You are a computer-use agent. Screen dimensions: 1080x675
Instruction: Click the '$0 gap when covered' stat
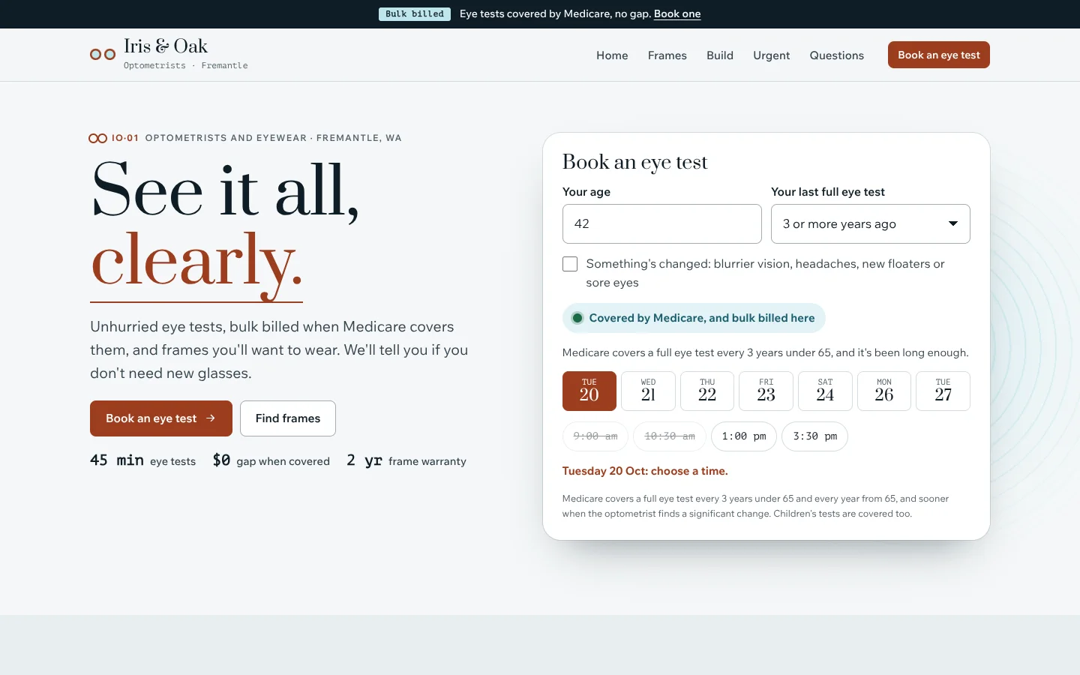point(271,460)
